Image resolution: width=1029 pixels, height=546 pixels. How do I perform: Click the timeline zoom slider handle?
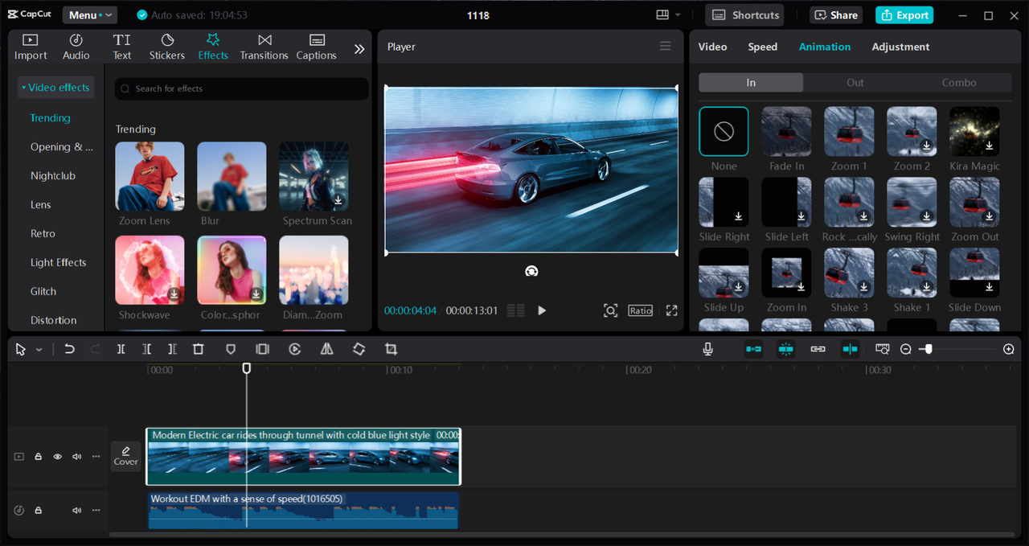[x=929, y=349]
